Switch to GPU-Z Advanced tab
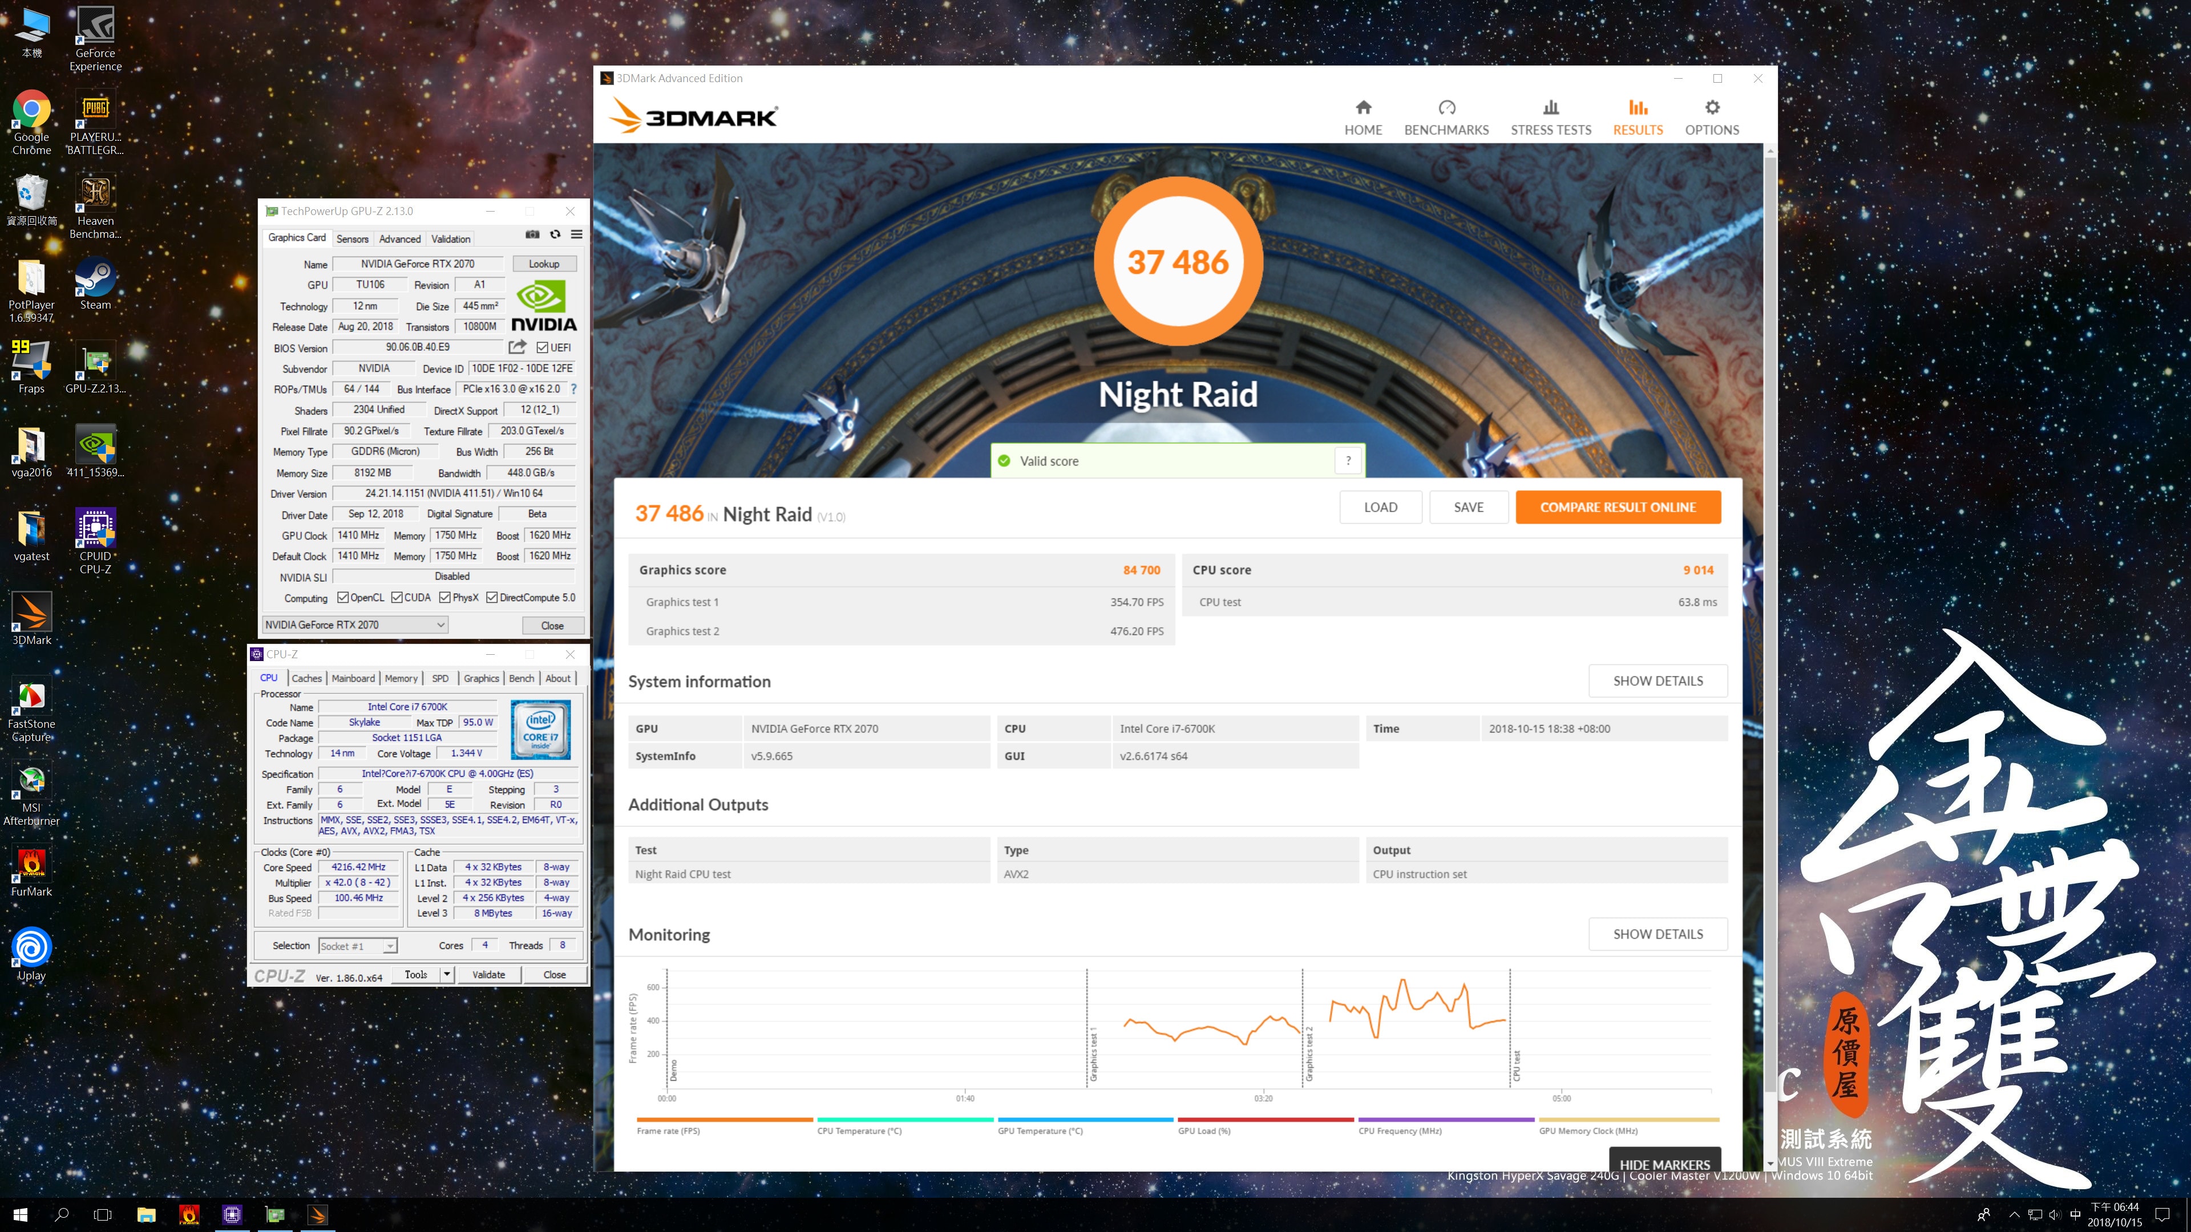Image resolution: width=2191 pixels, height=1232 pixels. (x=400, y=239)
